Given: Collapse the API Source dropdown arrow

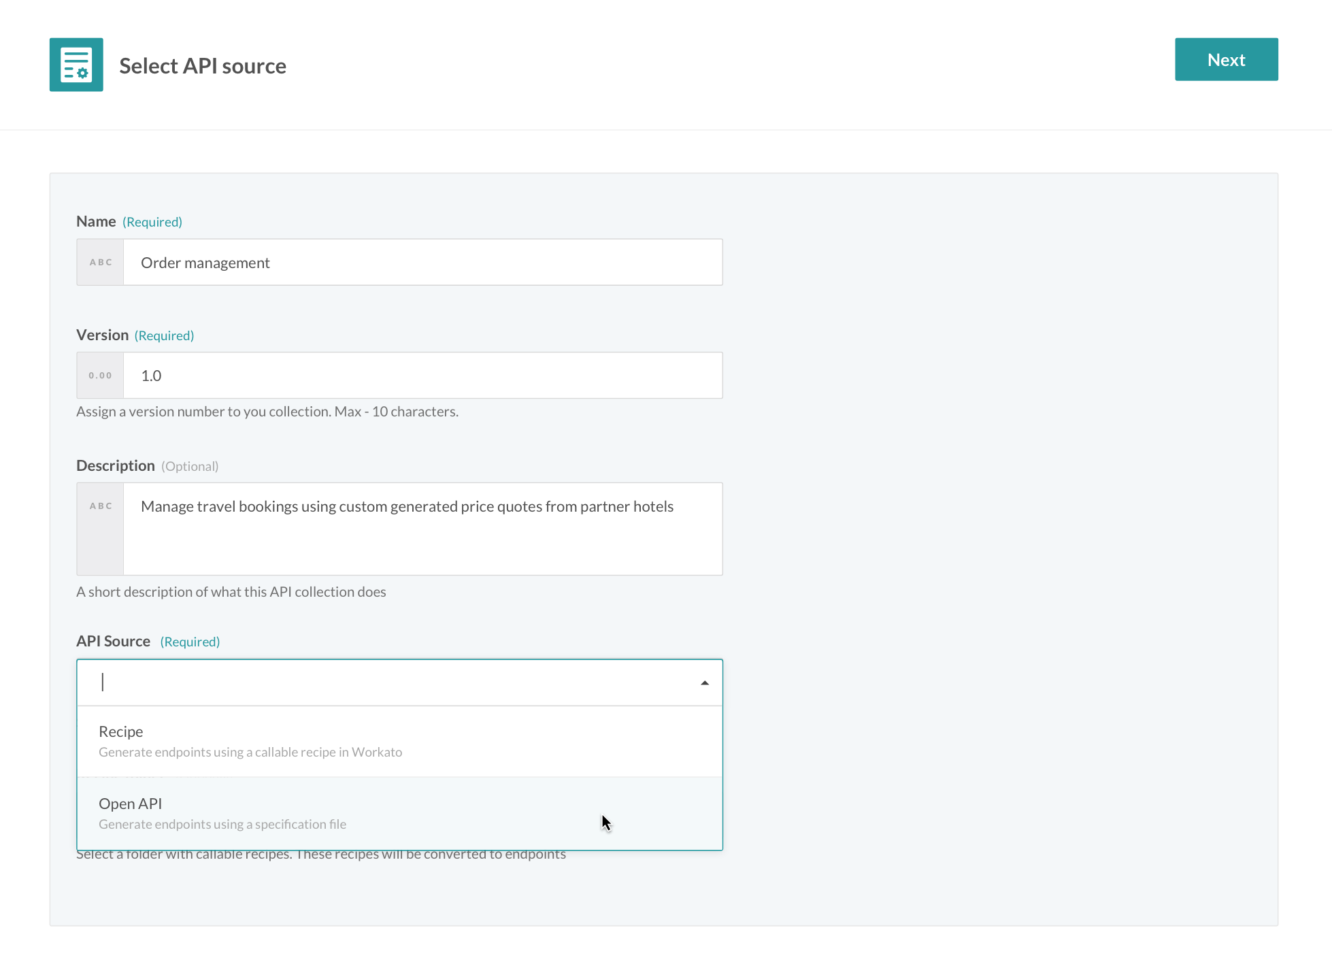Looking at the screenshot, I should tap(705, 683).
